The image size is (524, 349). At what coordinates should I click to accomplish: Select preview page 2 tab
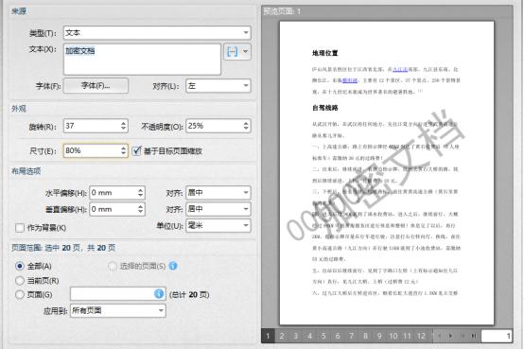point(282,336)
